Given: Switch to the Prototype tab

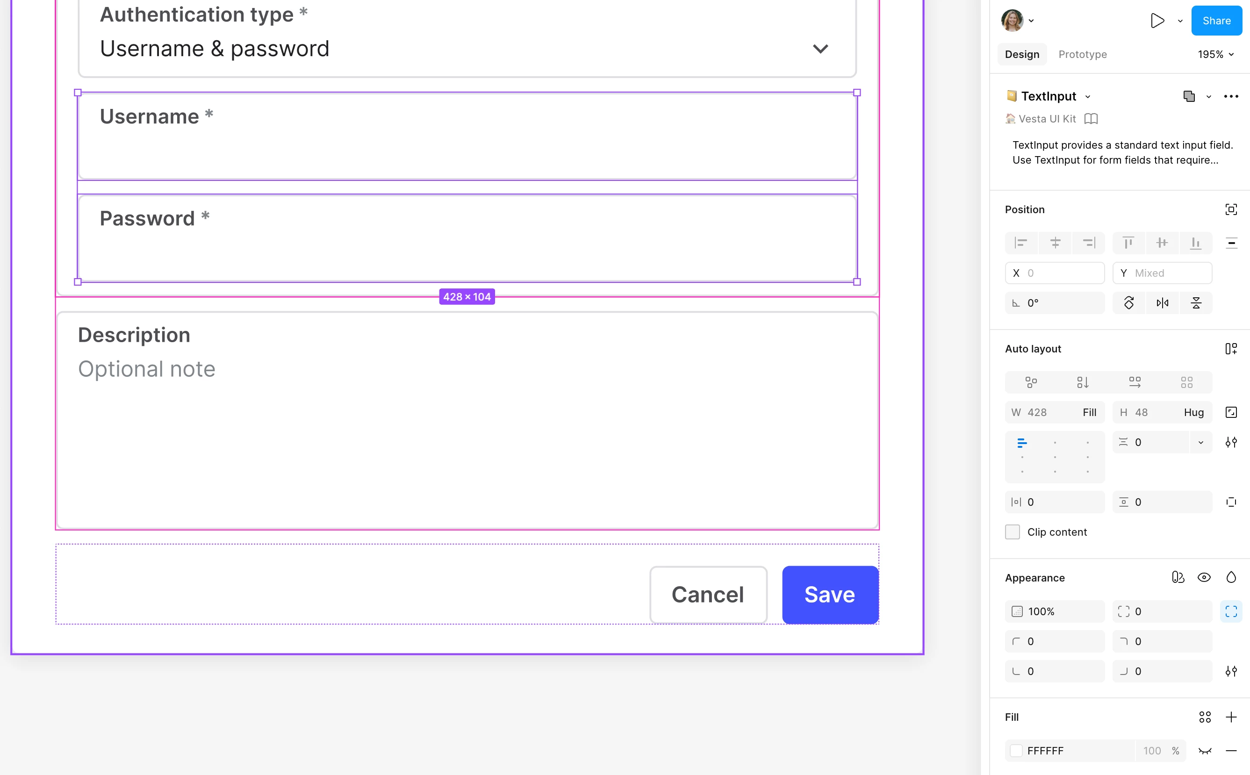Looking at the screenshot, I should [x=1082, y=54].
